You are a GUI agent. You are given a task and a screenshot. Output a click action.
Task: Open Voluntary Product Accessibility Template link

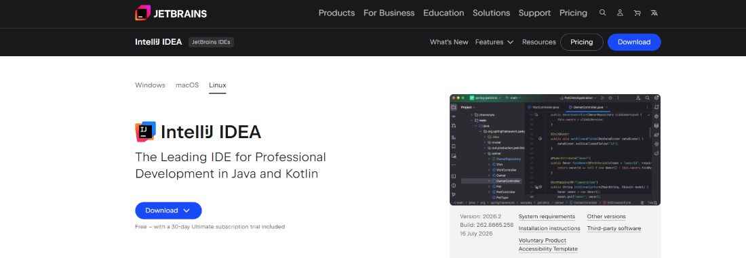[x=548, y=244]
